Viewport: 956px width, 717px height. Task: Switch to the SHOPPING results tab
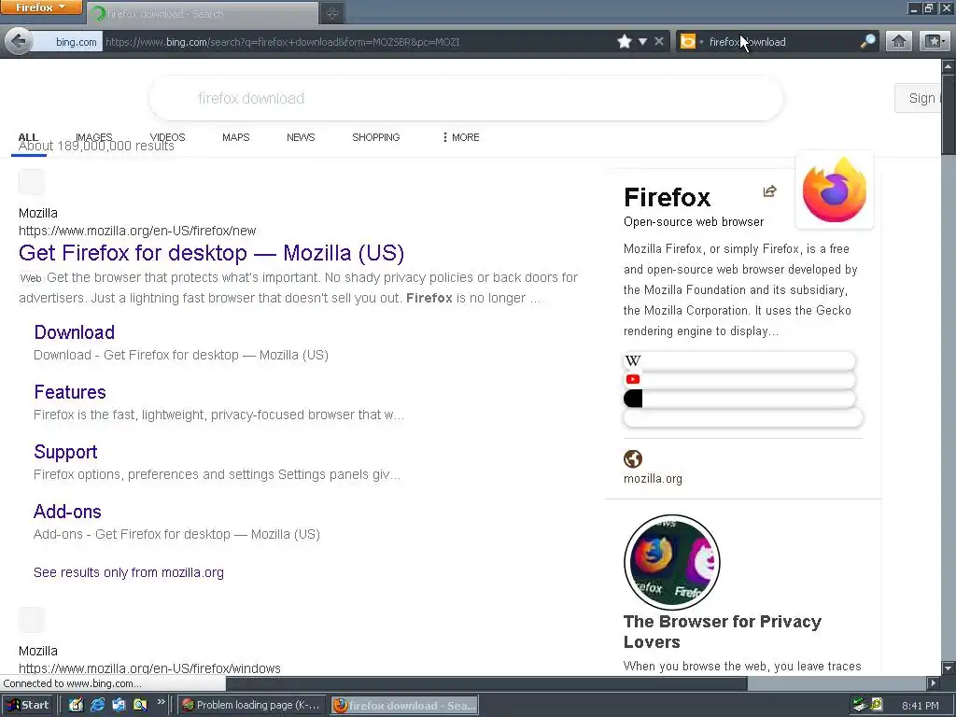pyautogui.click(x=375, y=137)
